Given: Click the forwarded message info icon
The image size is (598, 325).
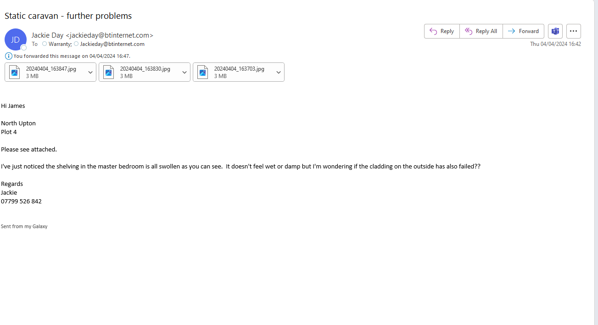Looking at the screenshot, I should click(x=9, y=56).
